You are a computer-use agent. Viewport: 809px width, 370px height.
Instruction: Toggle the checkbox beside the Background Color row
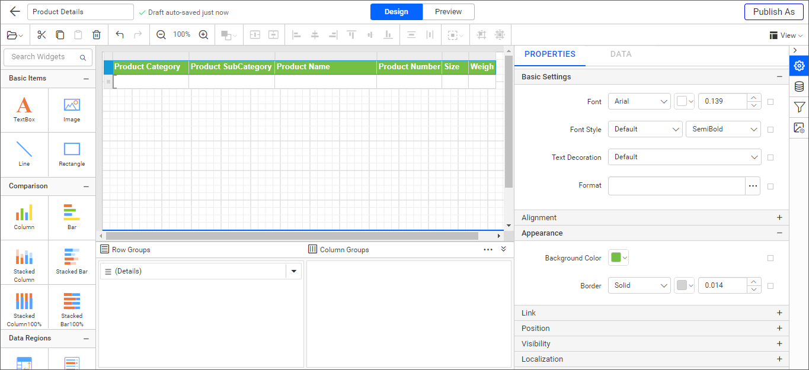point(770,258)
